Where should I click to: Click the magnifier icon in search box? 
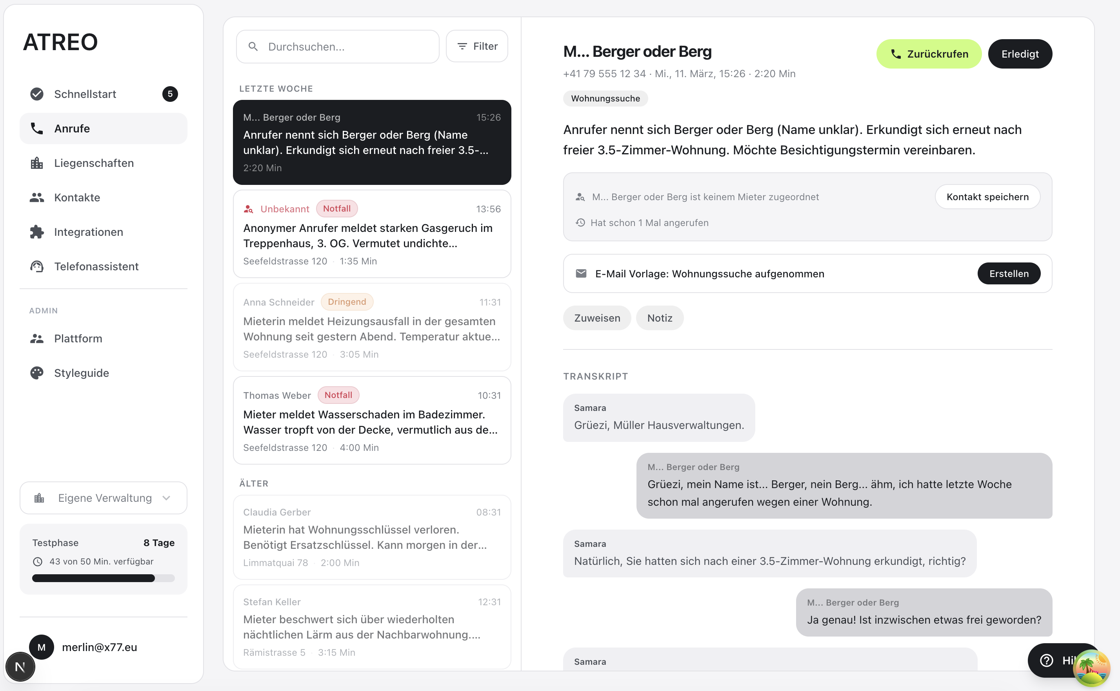(253, 47)
